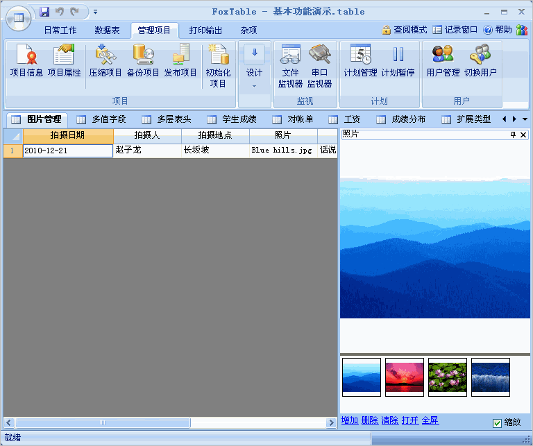This screenshot has height=446, width=533.
Task: Open 项目信息 (project info)
Action: [x=26, y=60]
